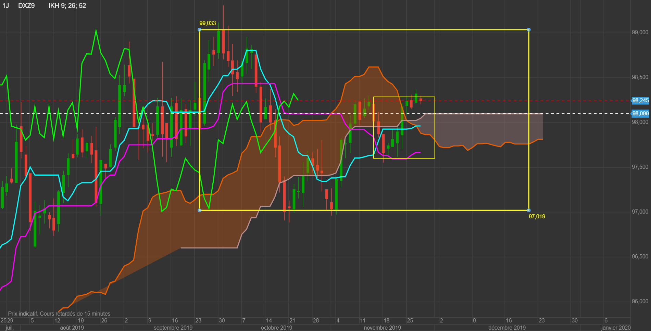Click the 1J timeframe label
Screen dimensions: 651x331
pos(5,5)
